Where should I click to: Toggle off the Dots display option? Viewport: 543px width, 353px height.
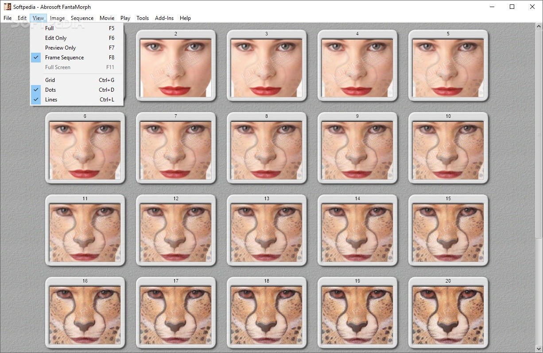click(77, 90)
